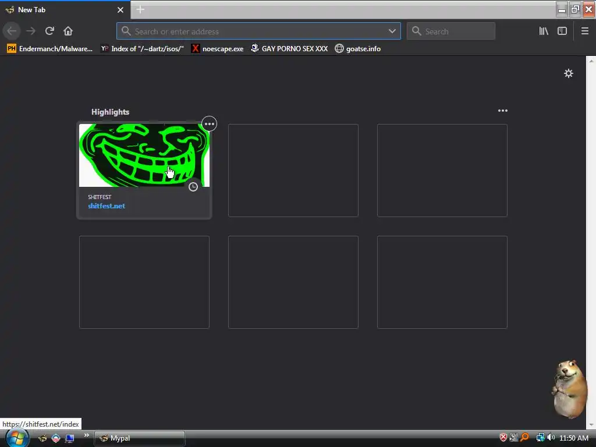Switch to the Mypal taskbar button
The image size is (596, 447).
[140, 438]
